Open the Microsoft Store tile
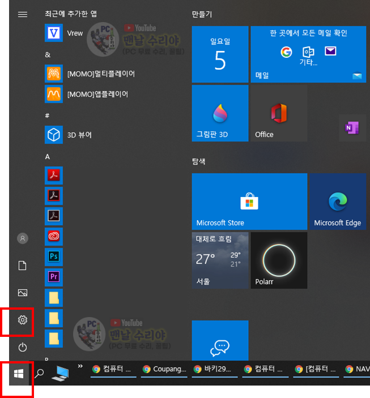 click(249, 202)
